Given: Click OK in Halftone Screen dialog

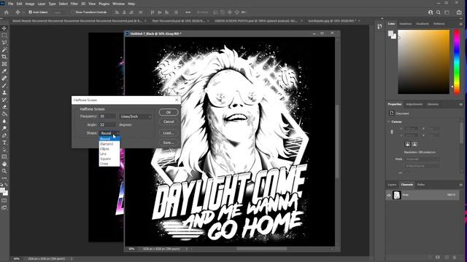Looking at the screenshot, I should (x=169, y=112).
